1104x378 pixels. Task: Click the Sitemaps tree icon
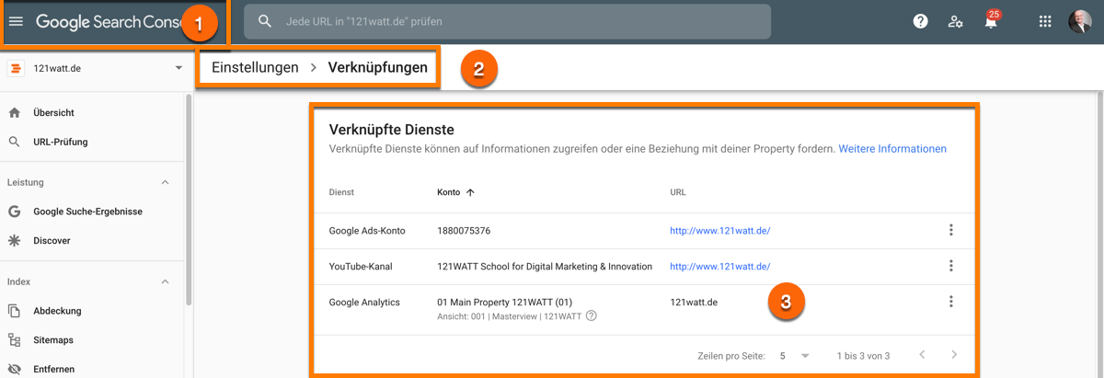coord(14,340)
